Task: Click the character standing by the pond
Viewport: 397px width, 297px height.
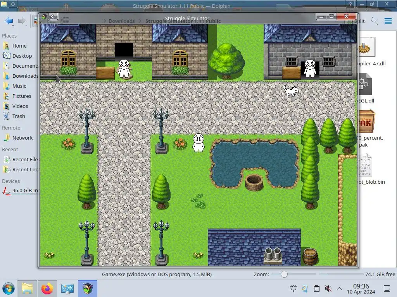Action: (198, 143)
